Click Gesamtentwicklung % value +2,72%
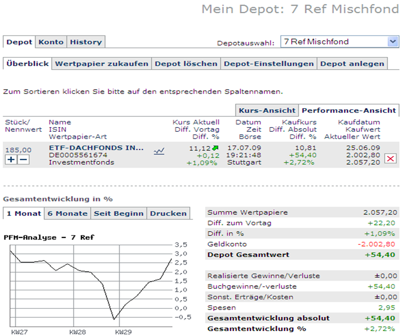The height and width of the screenshot is (336, 410). 379,329
